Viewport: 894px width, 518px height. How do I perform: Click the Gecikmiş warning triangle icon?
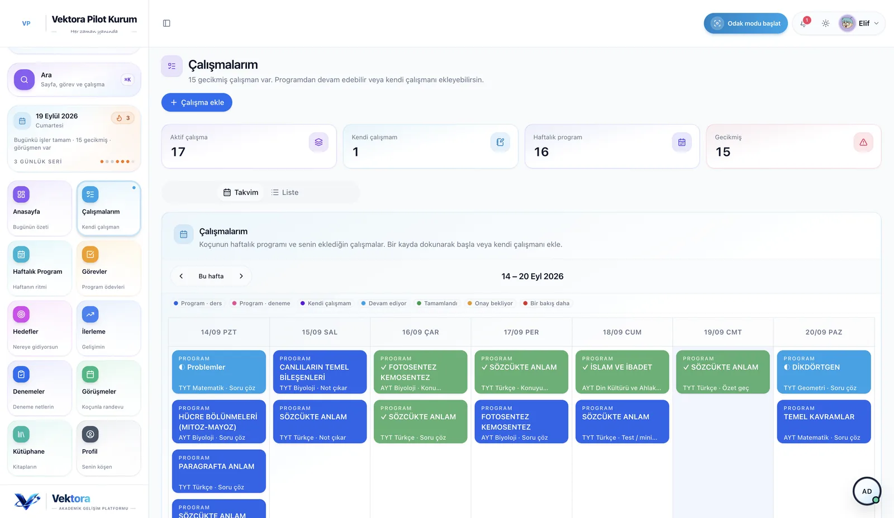(863, 142)
